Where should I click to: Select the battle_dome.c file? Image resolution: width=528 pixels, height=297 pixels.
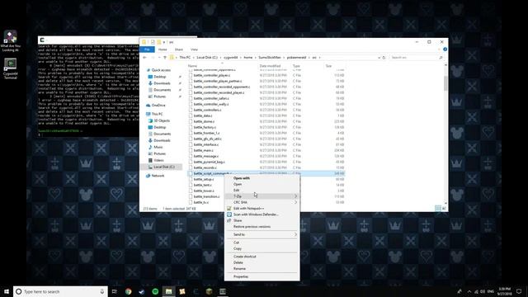pyautogui.click(x=204, y=121)
